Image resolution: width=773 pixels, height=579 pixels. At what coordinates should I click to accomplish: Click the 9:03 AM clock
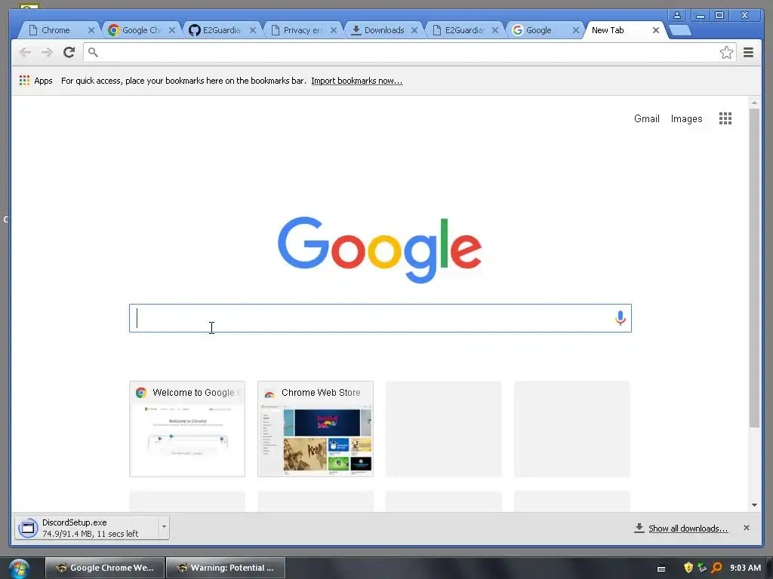point(745,568)
